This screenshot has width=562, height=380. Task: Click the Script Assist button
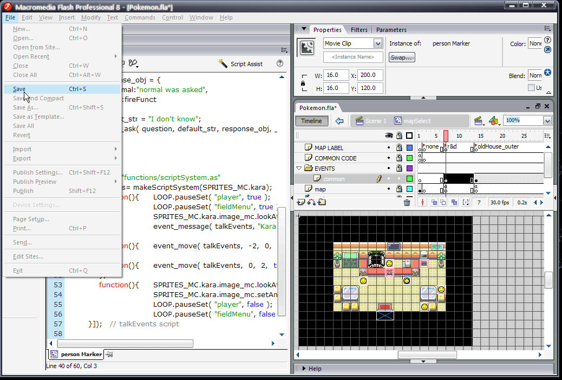pyautogui.click(x=241, y=64)
